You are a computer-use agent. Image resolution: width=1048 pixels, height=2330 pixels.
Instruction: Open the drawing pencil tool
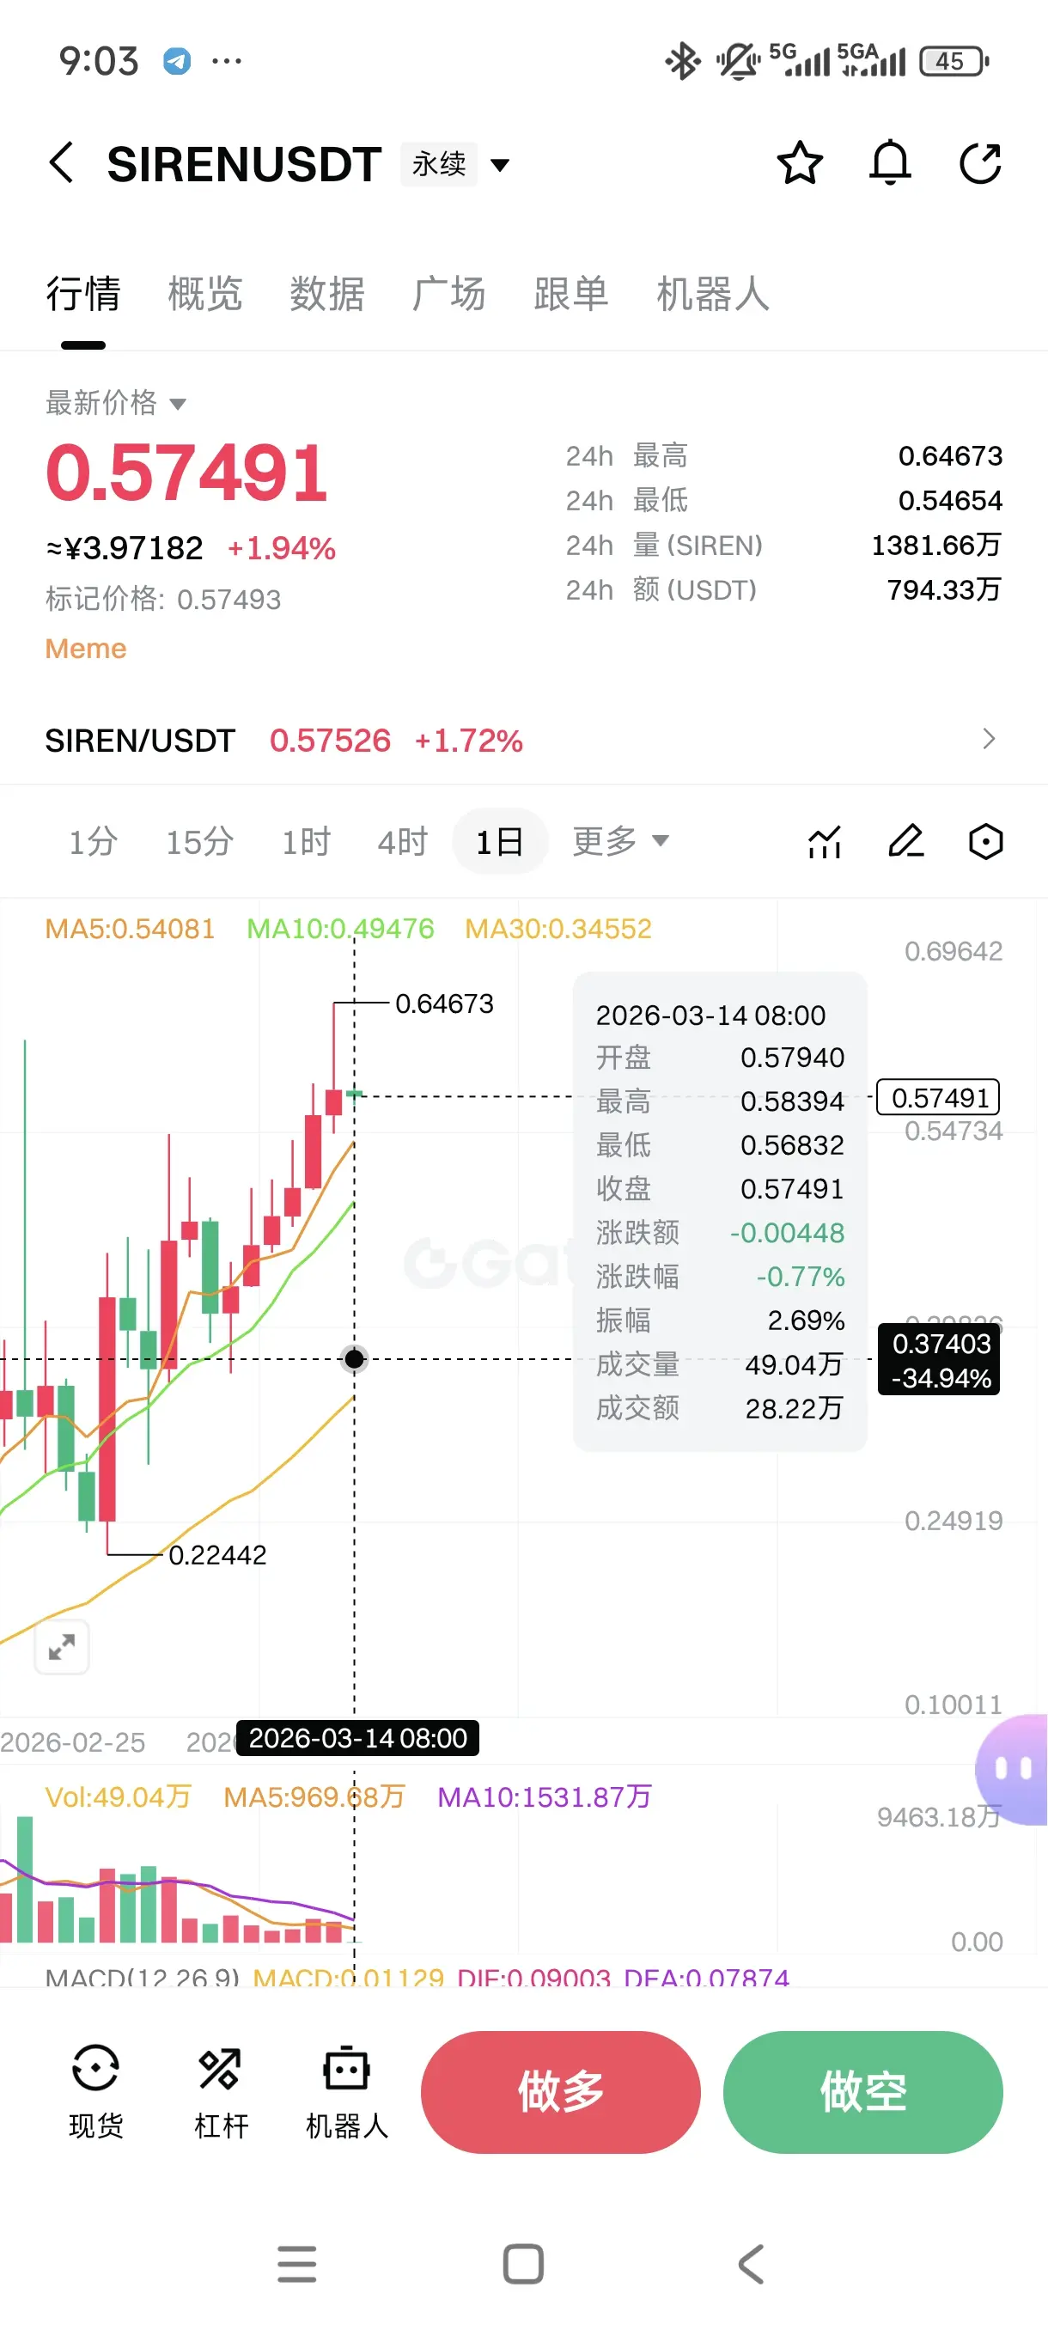click(x=906, y=841)
